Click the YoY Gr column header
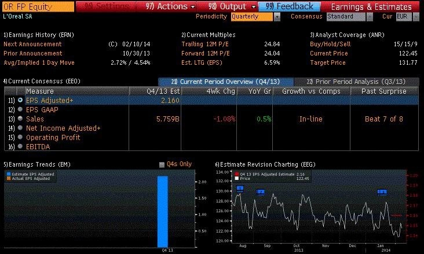Viewport: 424px width, 254px height. 255,91
